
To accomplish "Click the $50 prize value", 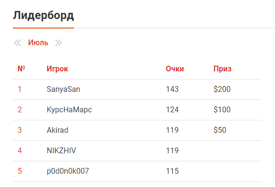I will (220, 130).
